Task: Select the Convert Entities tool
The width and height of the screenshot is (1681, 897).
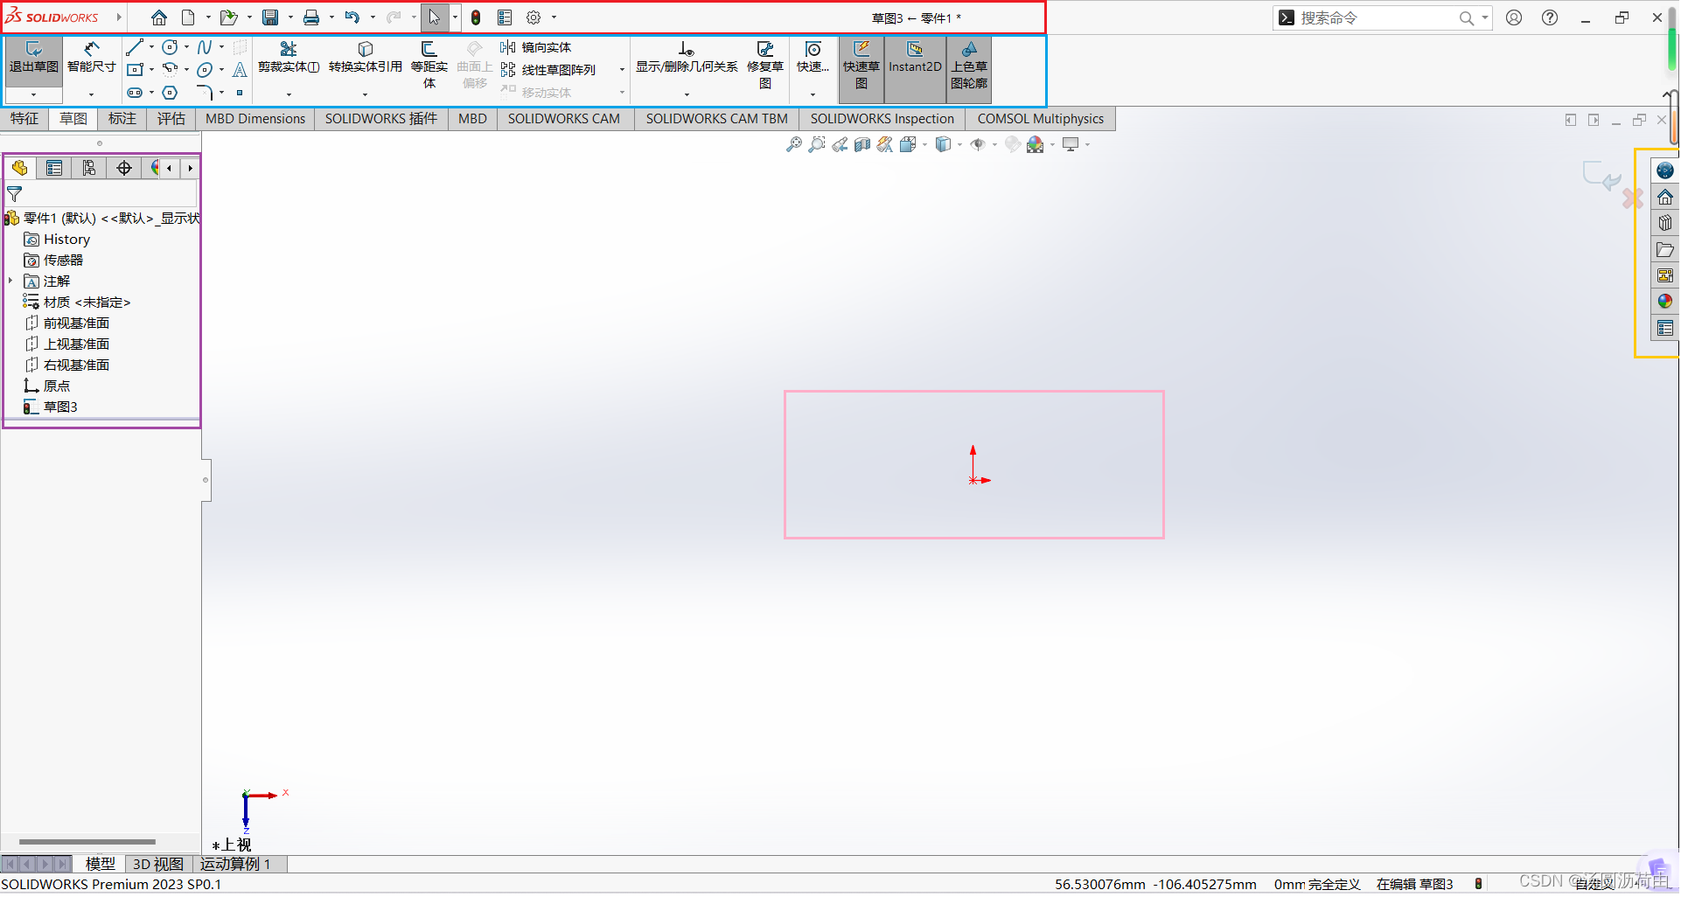Action: pyautogui.click(x=365, y=54)
